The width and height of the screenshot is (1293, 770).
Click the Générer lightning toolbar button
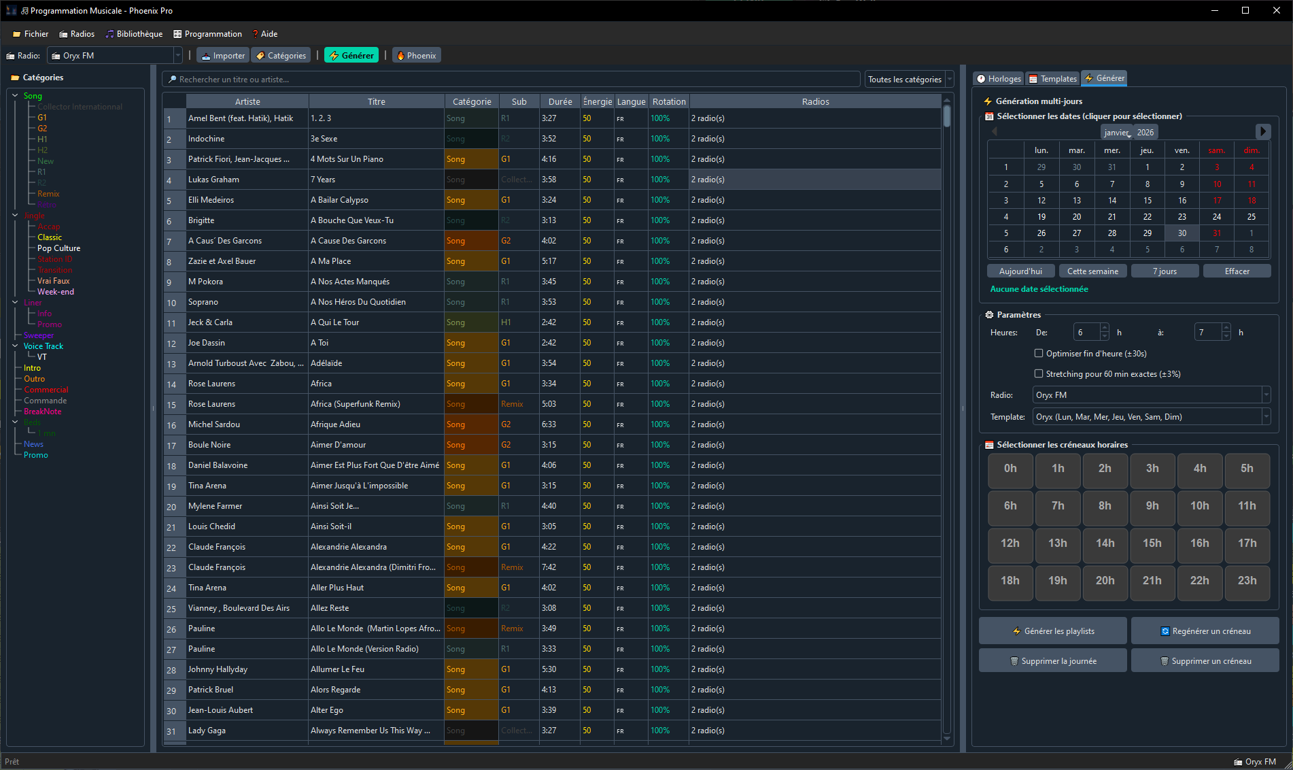(x=351, y=56)
